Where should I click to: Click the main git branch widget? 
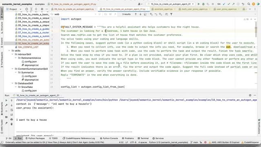(194, 143)
